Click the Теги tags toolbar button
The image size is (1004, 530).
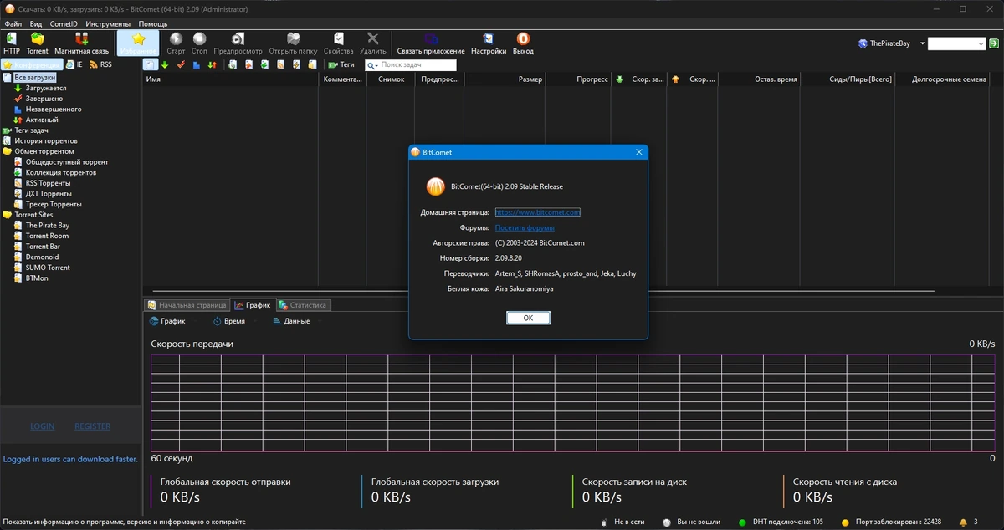click(x=341, y=64)
